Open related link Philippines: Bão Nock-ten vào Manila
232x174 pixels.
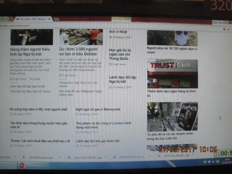point(78,84)
